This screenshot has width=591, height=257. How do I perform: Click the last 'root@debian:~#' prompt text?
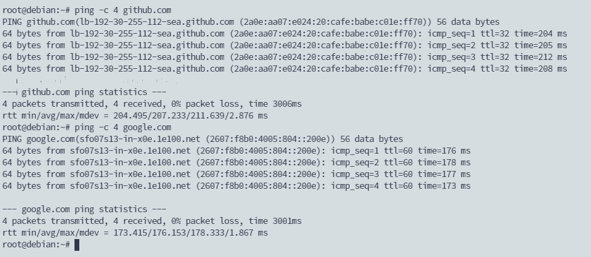tap(36, 244)
